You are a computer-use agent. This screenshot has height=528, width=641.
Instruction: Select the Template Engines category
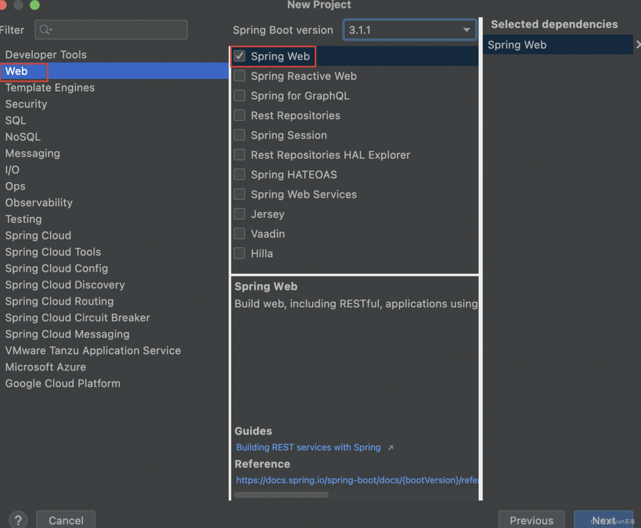coord(50,87)
